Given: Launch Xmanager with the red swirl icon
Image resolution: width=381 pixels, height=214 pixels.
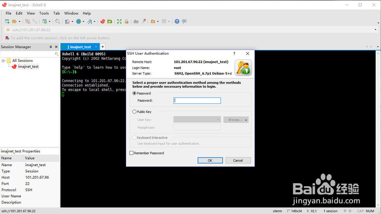Looking at the screenshot, I should click(102, 22).
